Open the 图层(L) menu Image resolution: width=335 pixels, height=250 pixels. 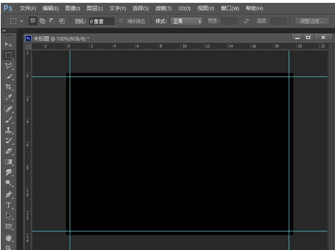coord(94,8)
